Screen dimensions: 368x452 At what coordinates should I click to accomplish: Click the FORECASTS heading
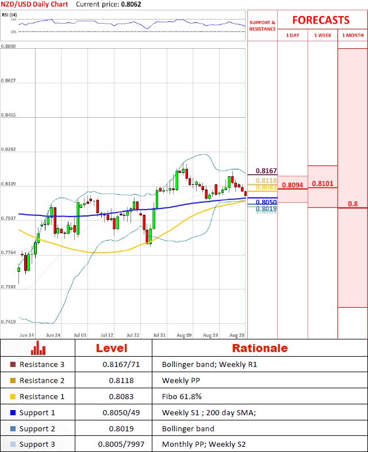[x=320, y=20]
